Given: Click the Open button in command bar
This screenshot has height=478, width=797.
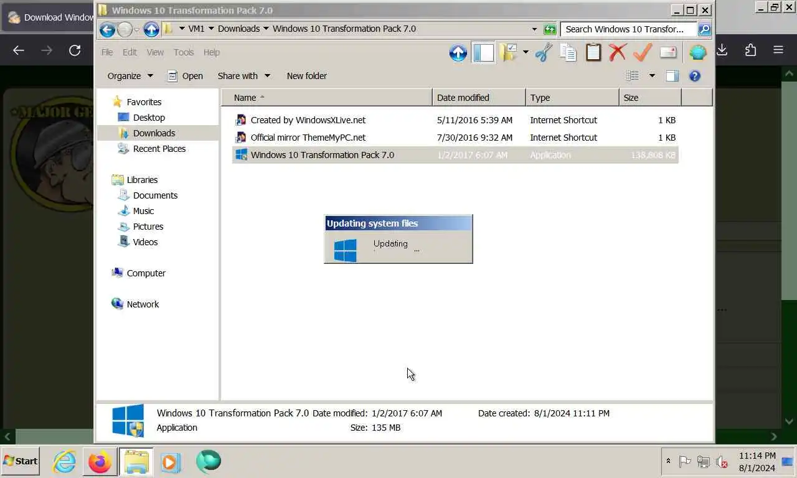Looking at the screenshot, I should [185, 76].
